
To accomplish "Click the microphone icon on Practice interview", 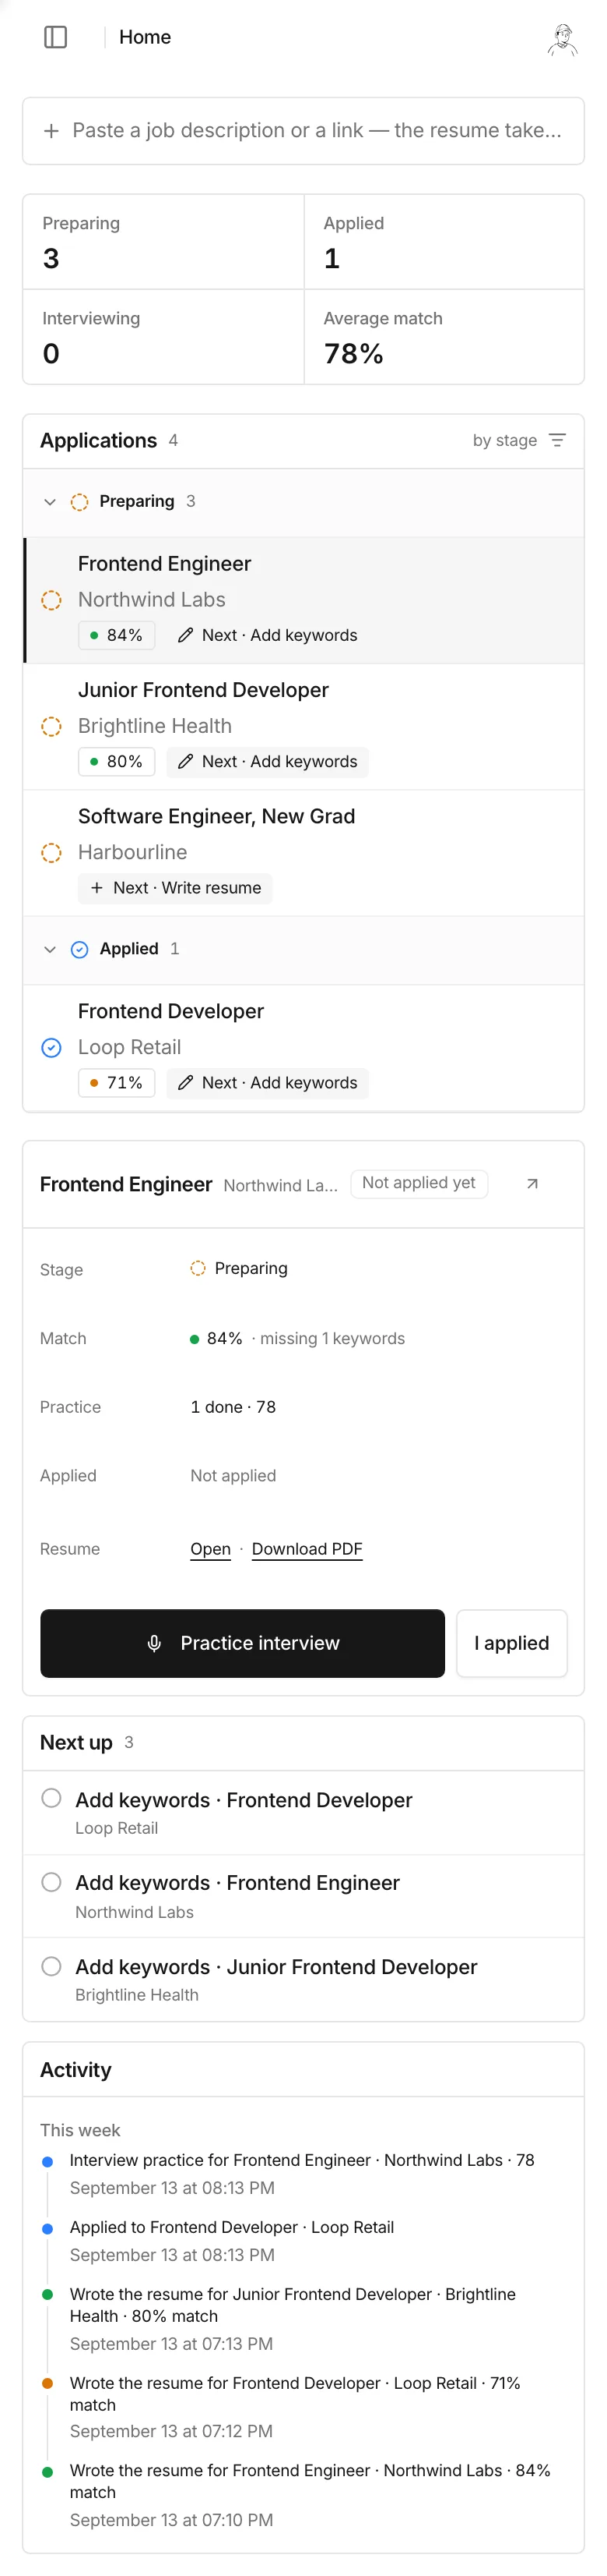I will [x=154, y=1643].
